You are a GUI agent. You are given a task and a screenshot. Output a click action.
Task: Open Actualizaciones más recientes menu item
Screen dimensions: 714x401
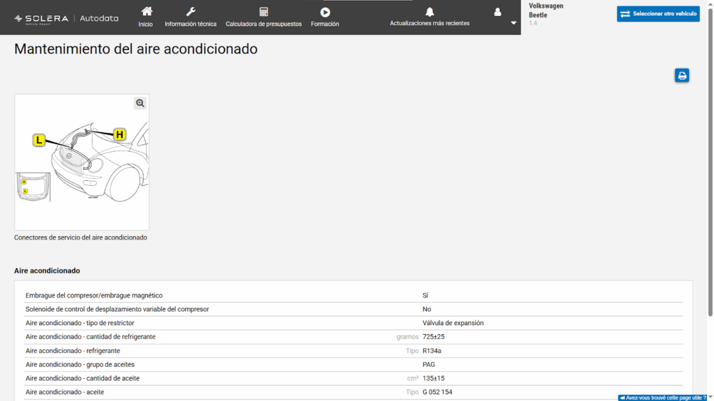tap(430, 23)
